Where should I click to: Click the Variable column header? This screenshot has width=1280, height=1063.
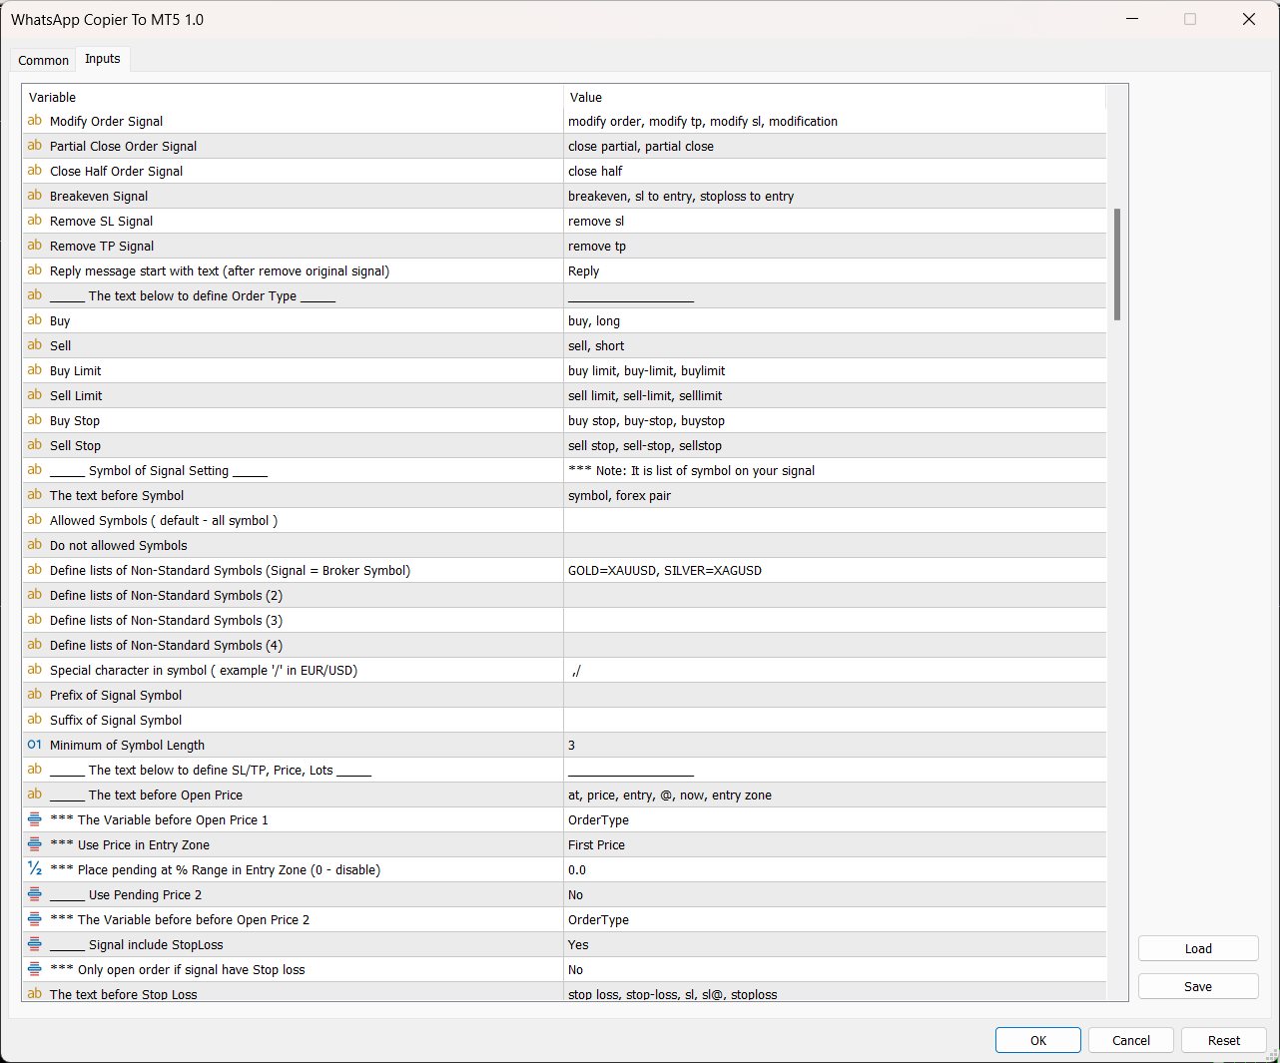click(293, 97)
